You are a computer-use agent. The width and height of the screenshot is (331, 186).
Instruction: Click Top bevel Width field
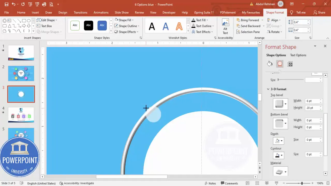click(x=312, y=101)
